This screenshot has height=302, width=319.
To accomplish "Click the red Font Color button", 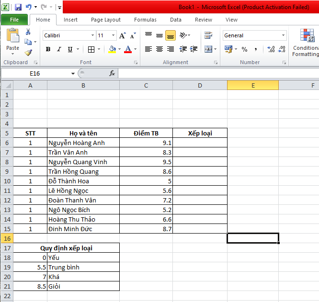I will [128, 49].
